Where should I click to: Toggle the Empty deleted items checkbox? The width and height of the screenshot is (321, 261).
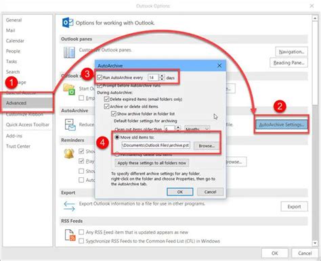(81, 98)
